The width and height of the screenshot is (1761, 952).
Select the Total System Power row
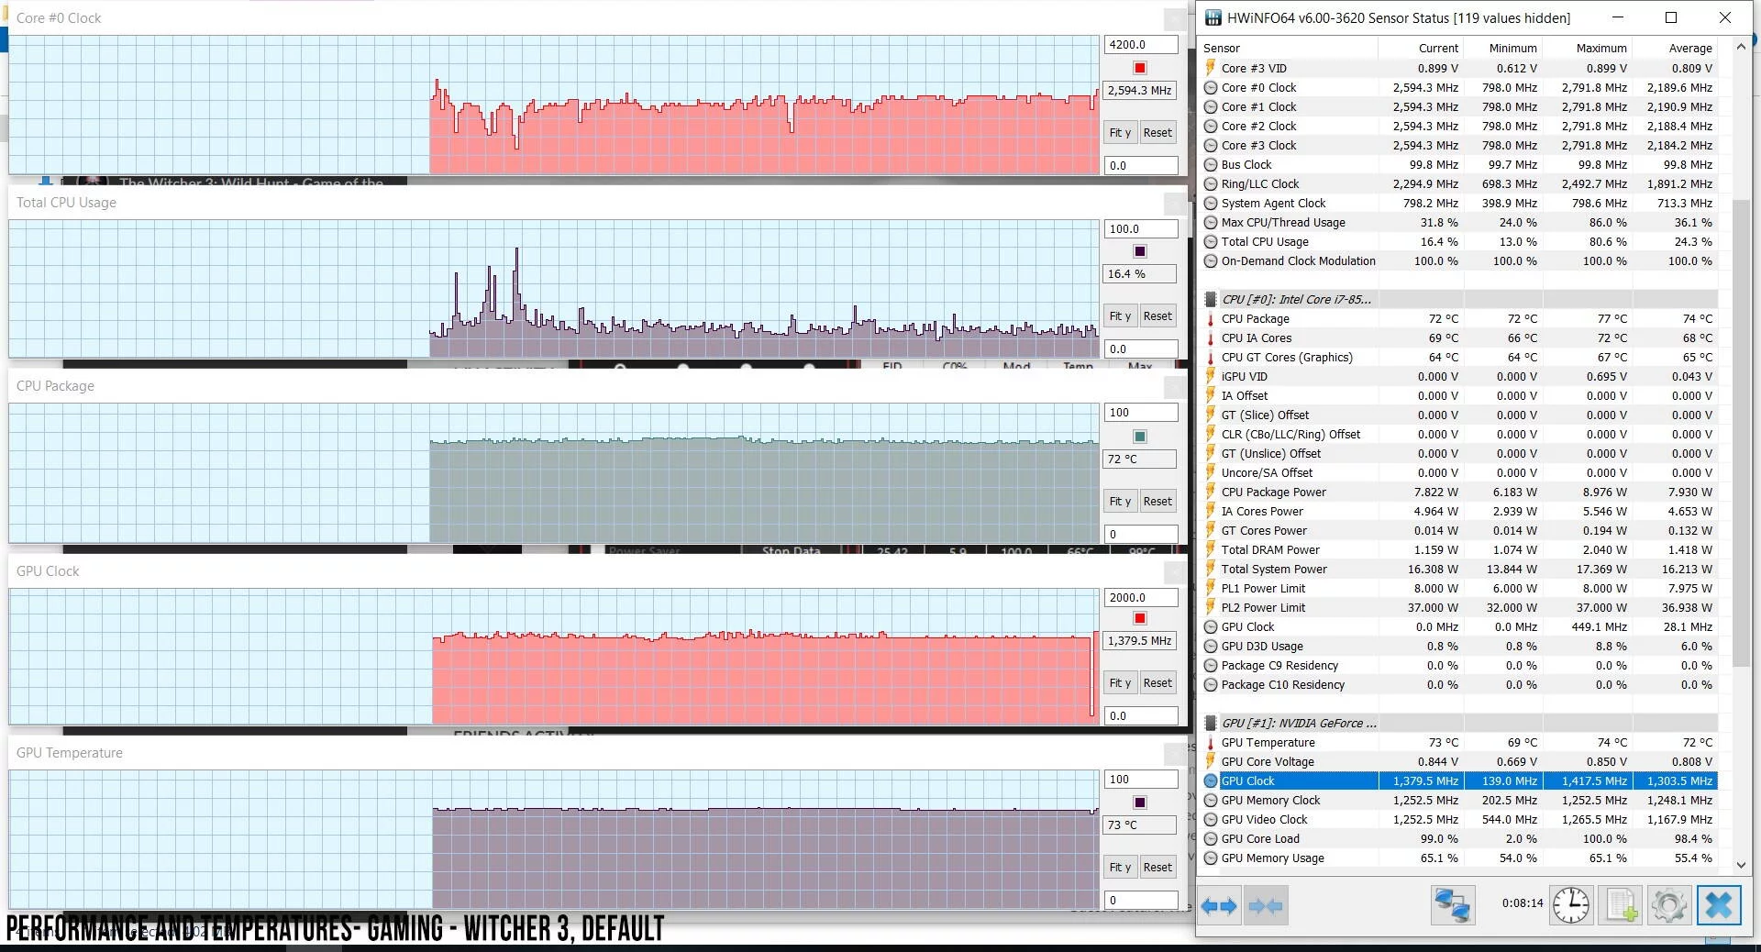(1458, 569)
